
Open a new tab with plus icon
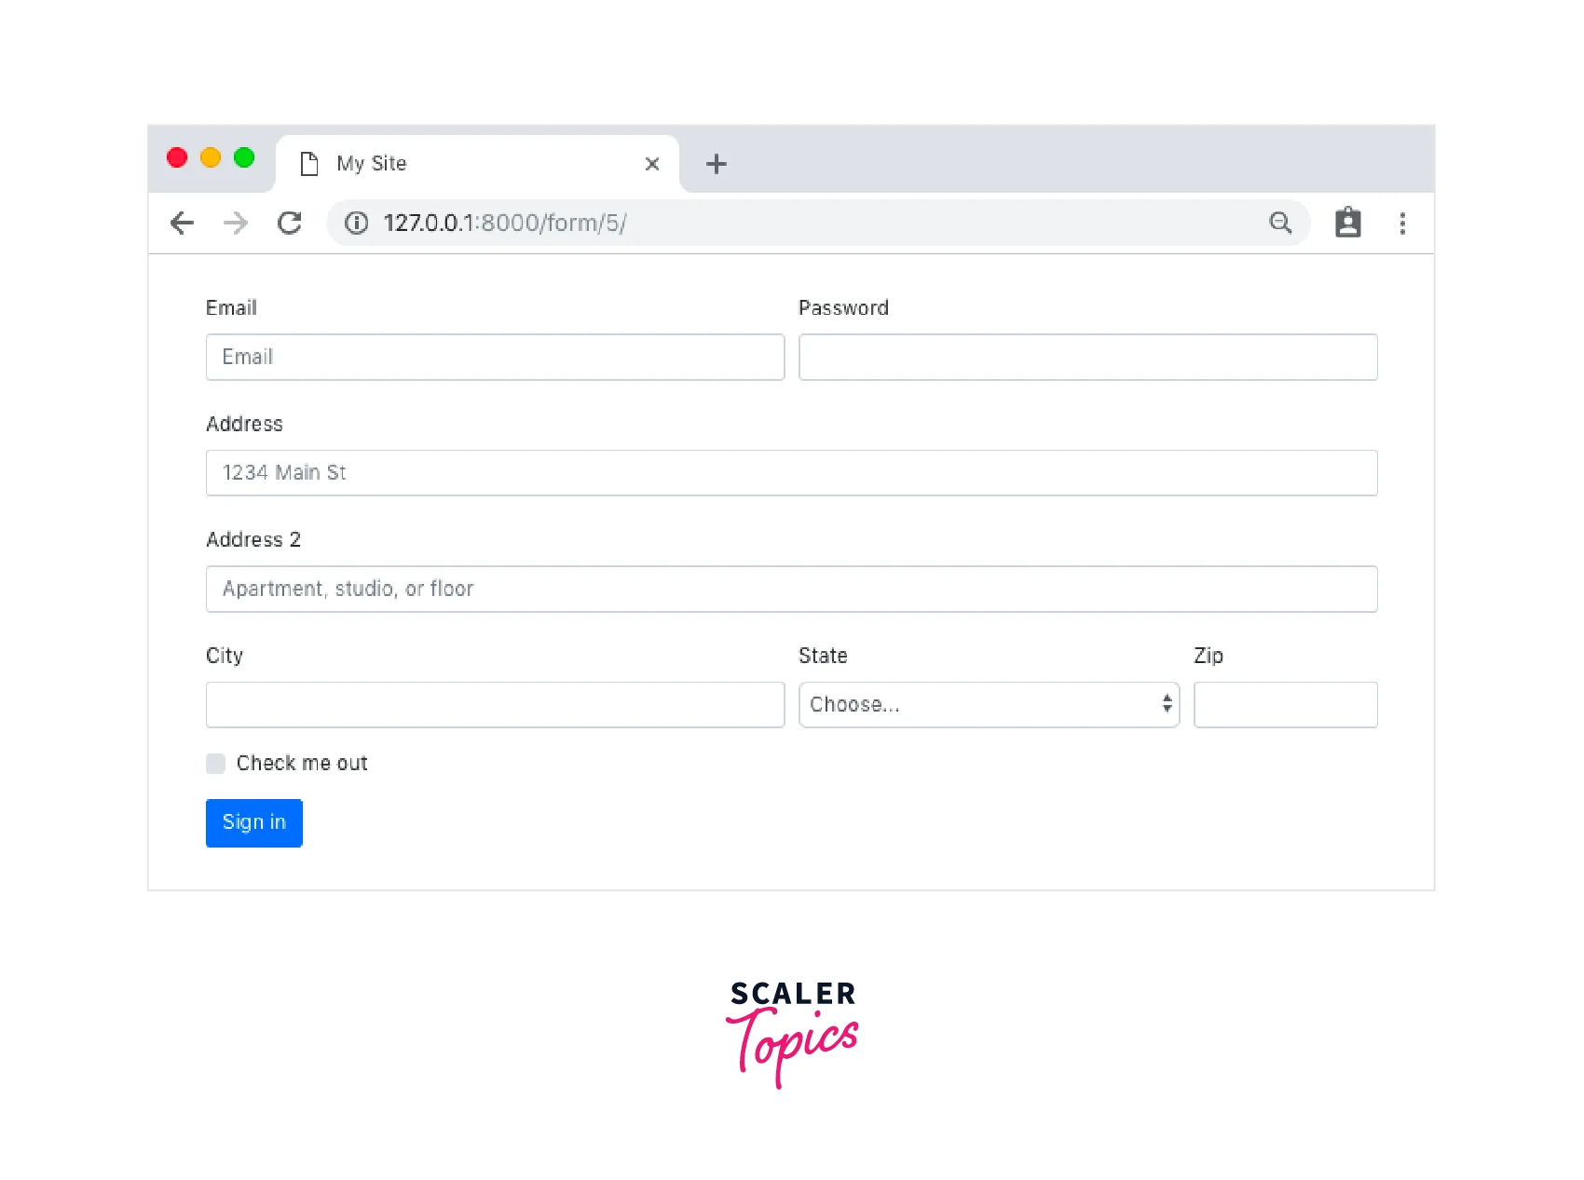(x=716, y=164)
